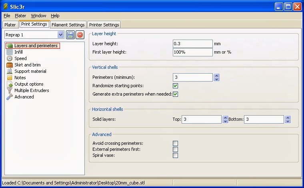Viewport: 304px width, 188px height.
Task: Open Multiple Extruders page
Action: click(x=32, y=90)
